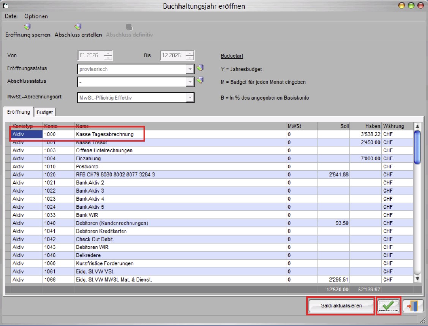Expand the Abschlussstatus dropdown
428x326 pixels.
(190, 82)
